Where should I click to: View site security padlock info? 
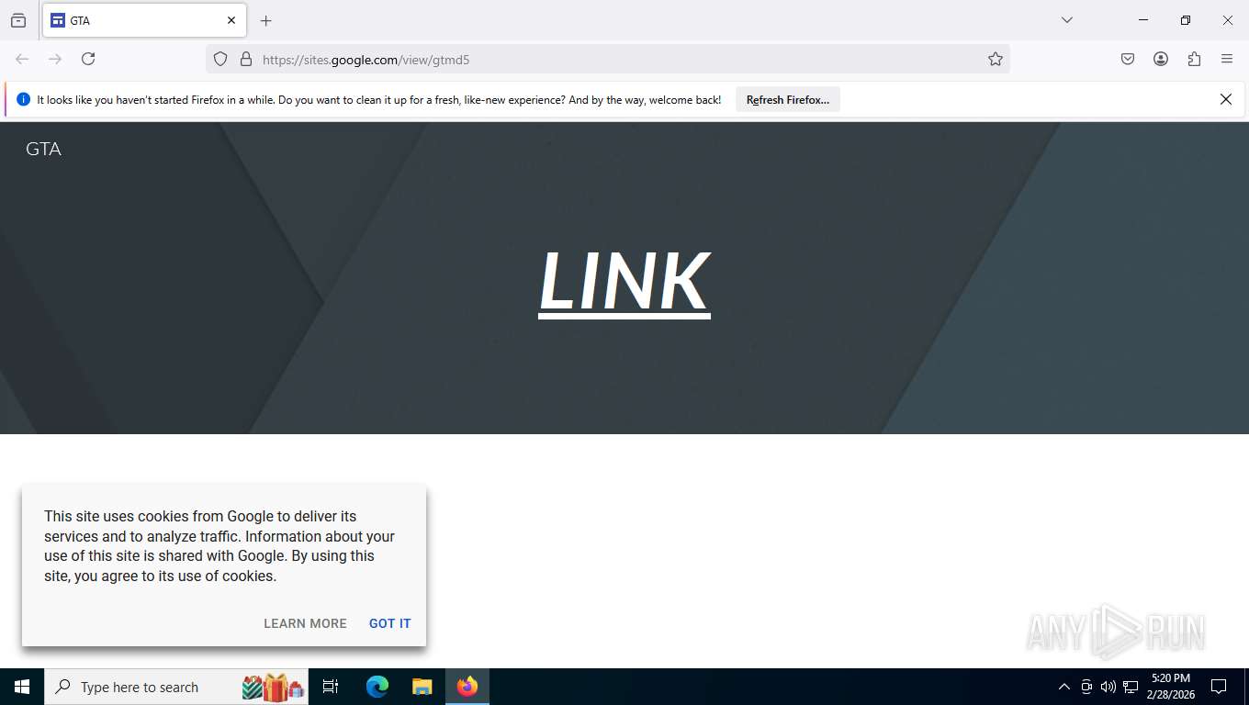click(x=245, y=59)
